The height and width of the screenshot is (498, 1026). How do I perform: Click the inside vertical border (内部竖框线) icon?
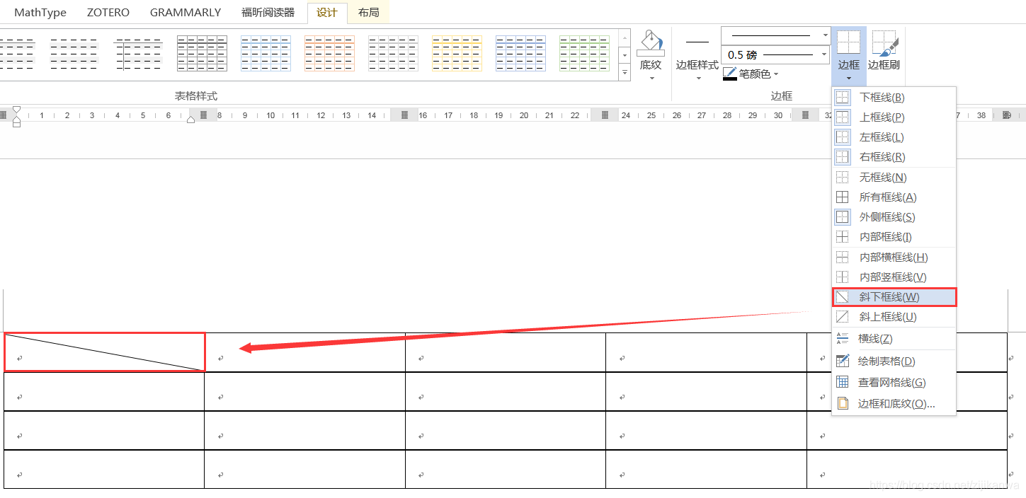(x=843, y=277)
